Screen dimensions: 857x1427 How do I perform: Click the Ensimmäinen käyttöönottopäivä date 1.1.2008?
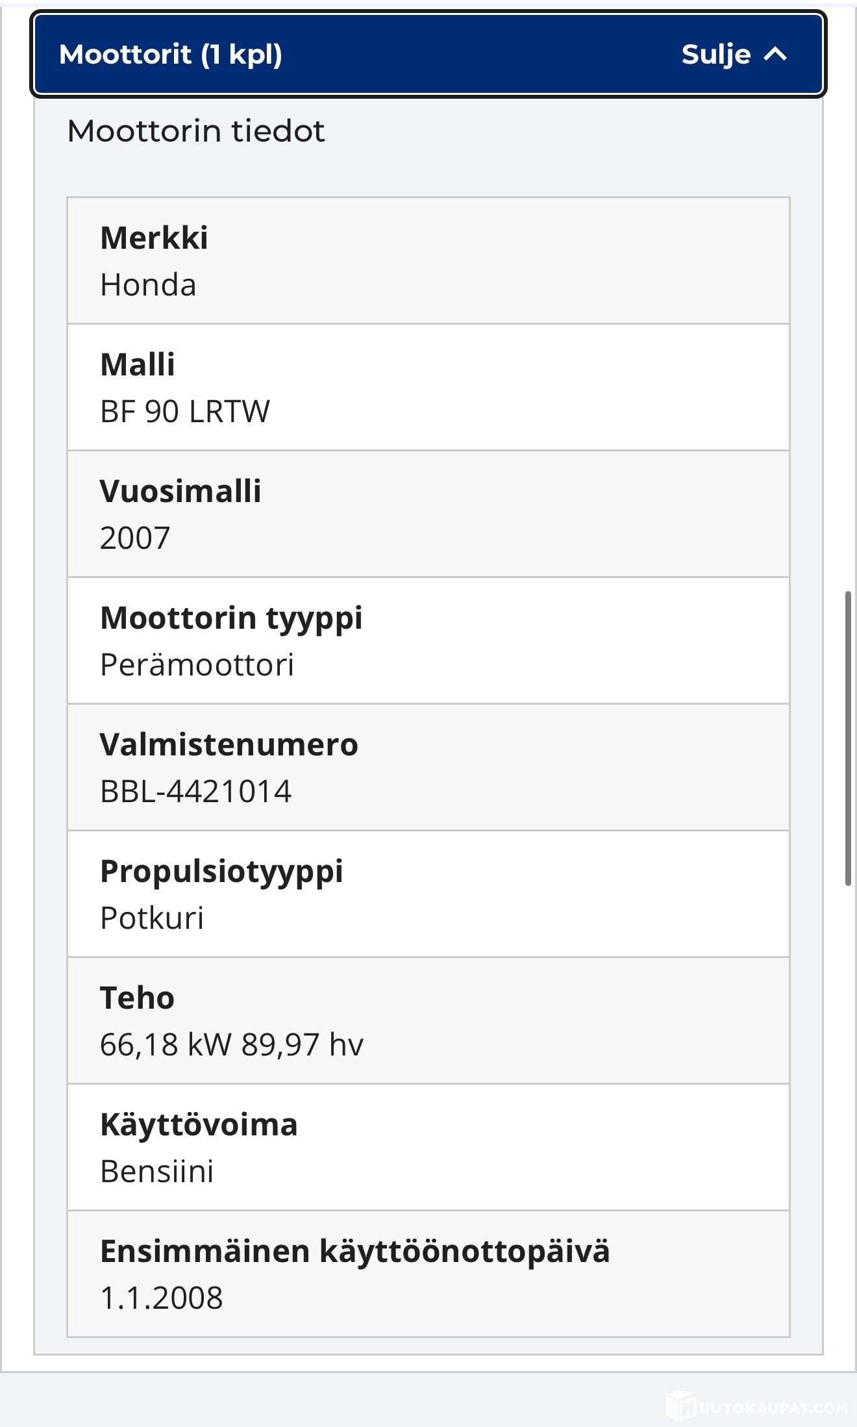pyautogui.click(x=162, y=1298)
